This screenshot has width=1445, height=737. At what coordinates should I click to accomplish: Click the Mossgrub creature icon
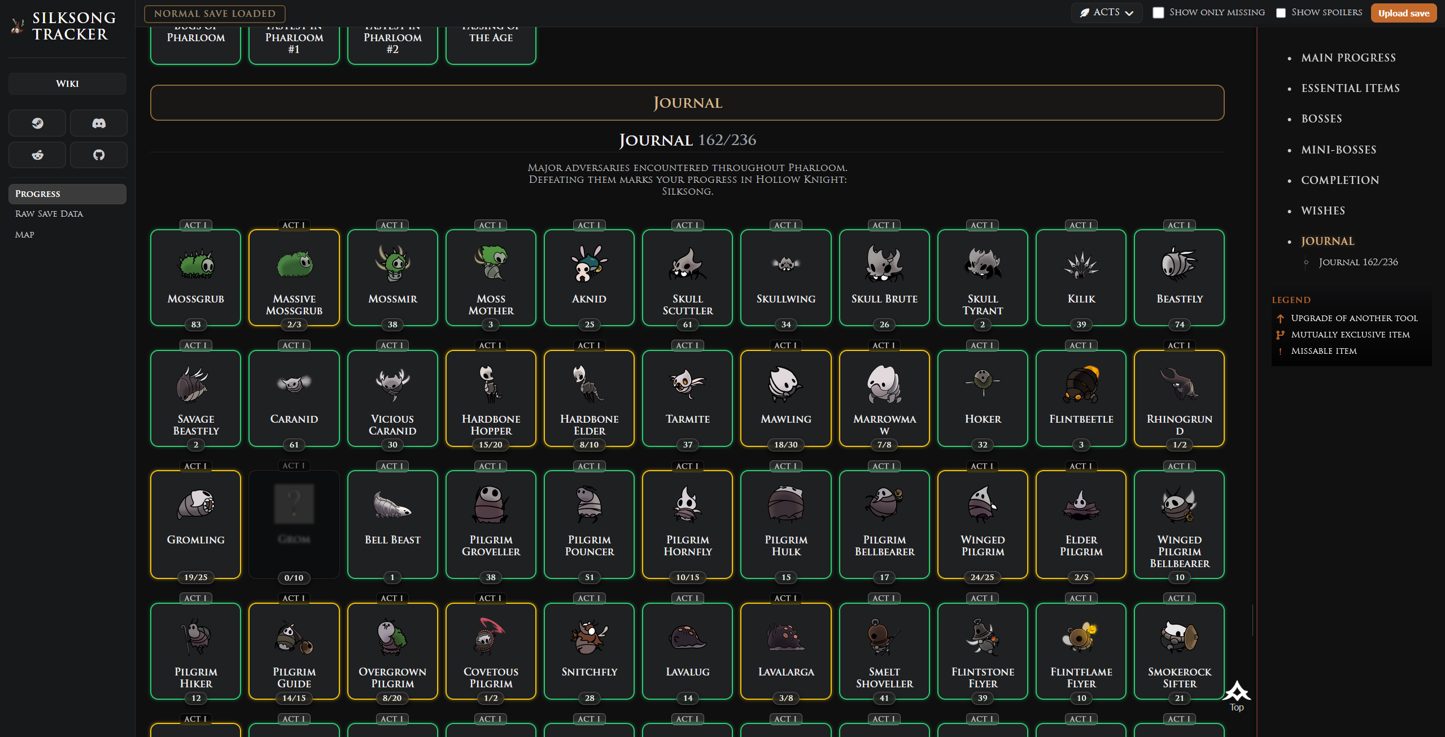pos(196,264)
